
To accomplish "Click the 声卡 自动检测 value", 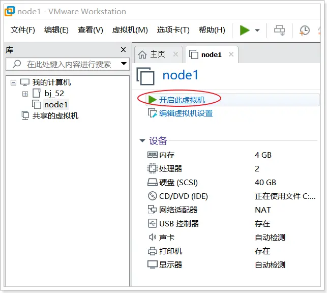I will coord(270,238).
